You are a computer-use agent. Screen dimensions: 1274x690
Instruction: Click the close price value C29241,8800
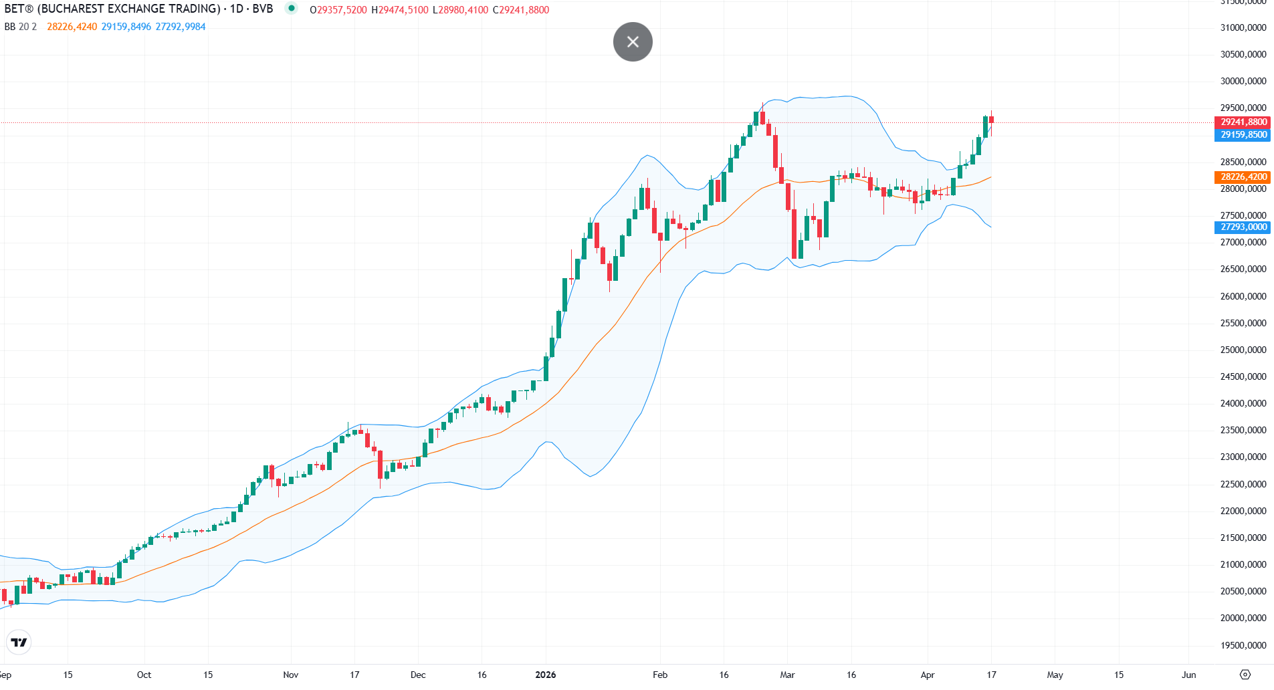point(521,10)
